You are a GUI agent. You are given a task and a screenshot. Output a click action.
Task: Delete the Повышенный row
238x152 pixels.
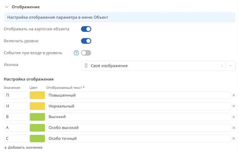[234, 95]
